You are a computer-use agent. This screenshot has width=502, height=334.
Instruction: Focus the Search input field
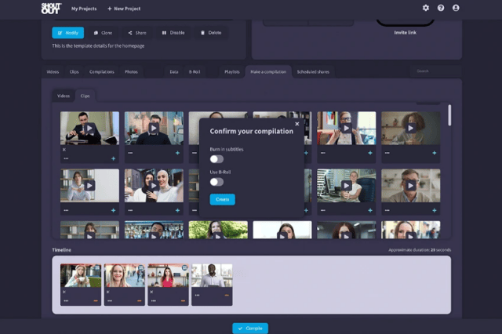[433, 71]
